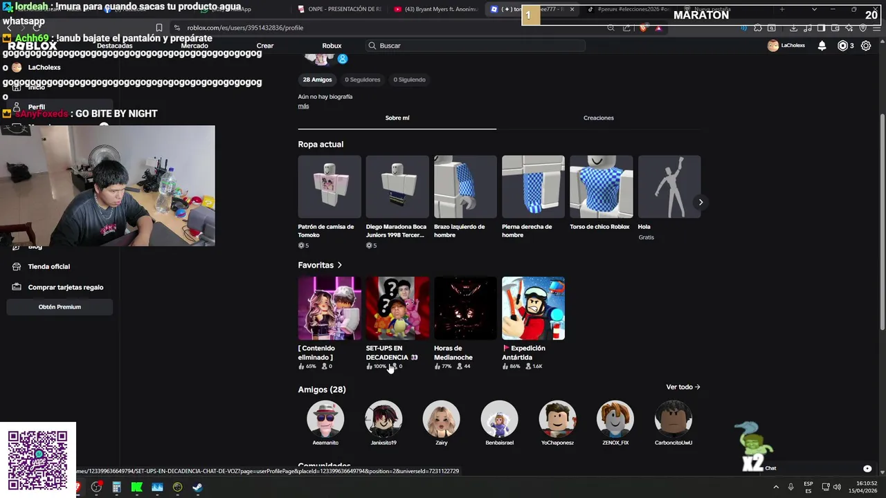Open 'Patrón de camisa de Tomoko' item thumbnail

pos(329,187)
